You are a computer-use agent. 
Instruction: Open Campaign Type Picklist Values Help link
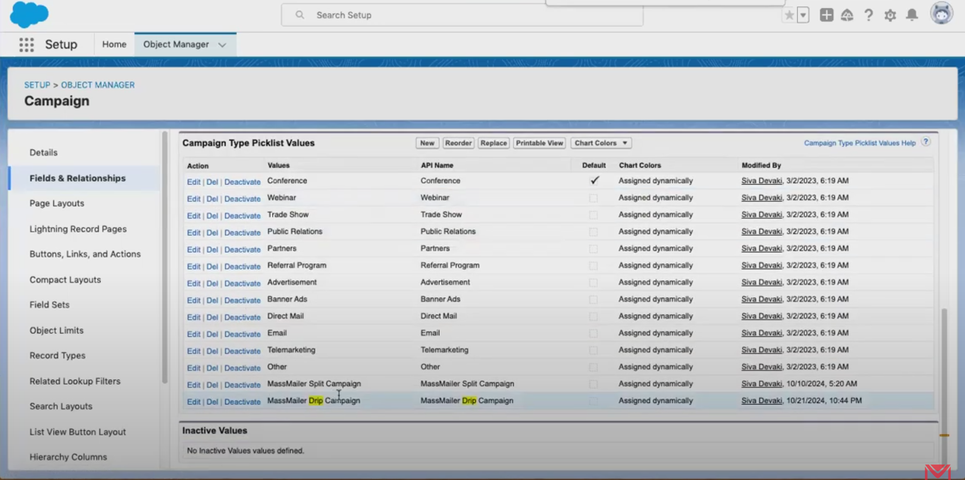(x=859, y=143)
